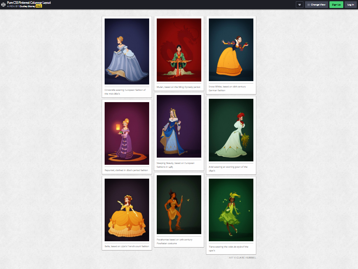Click the green Sign Up button

[336, 5]
